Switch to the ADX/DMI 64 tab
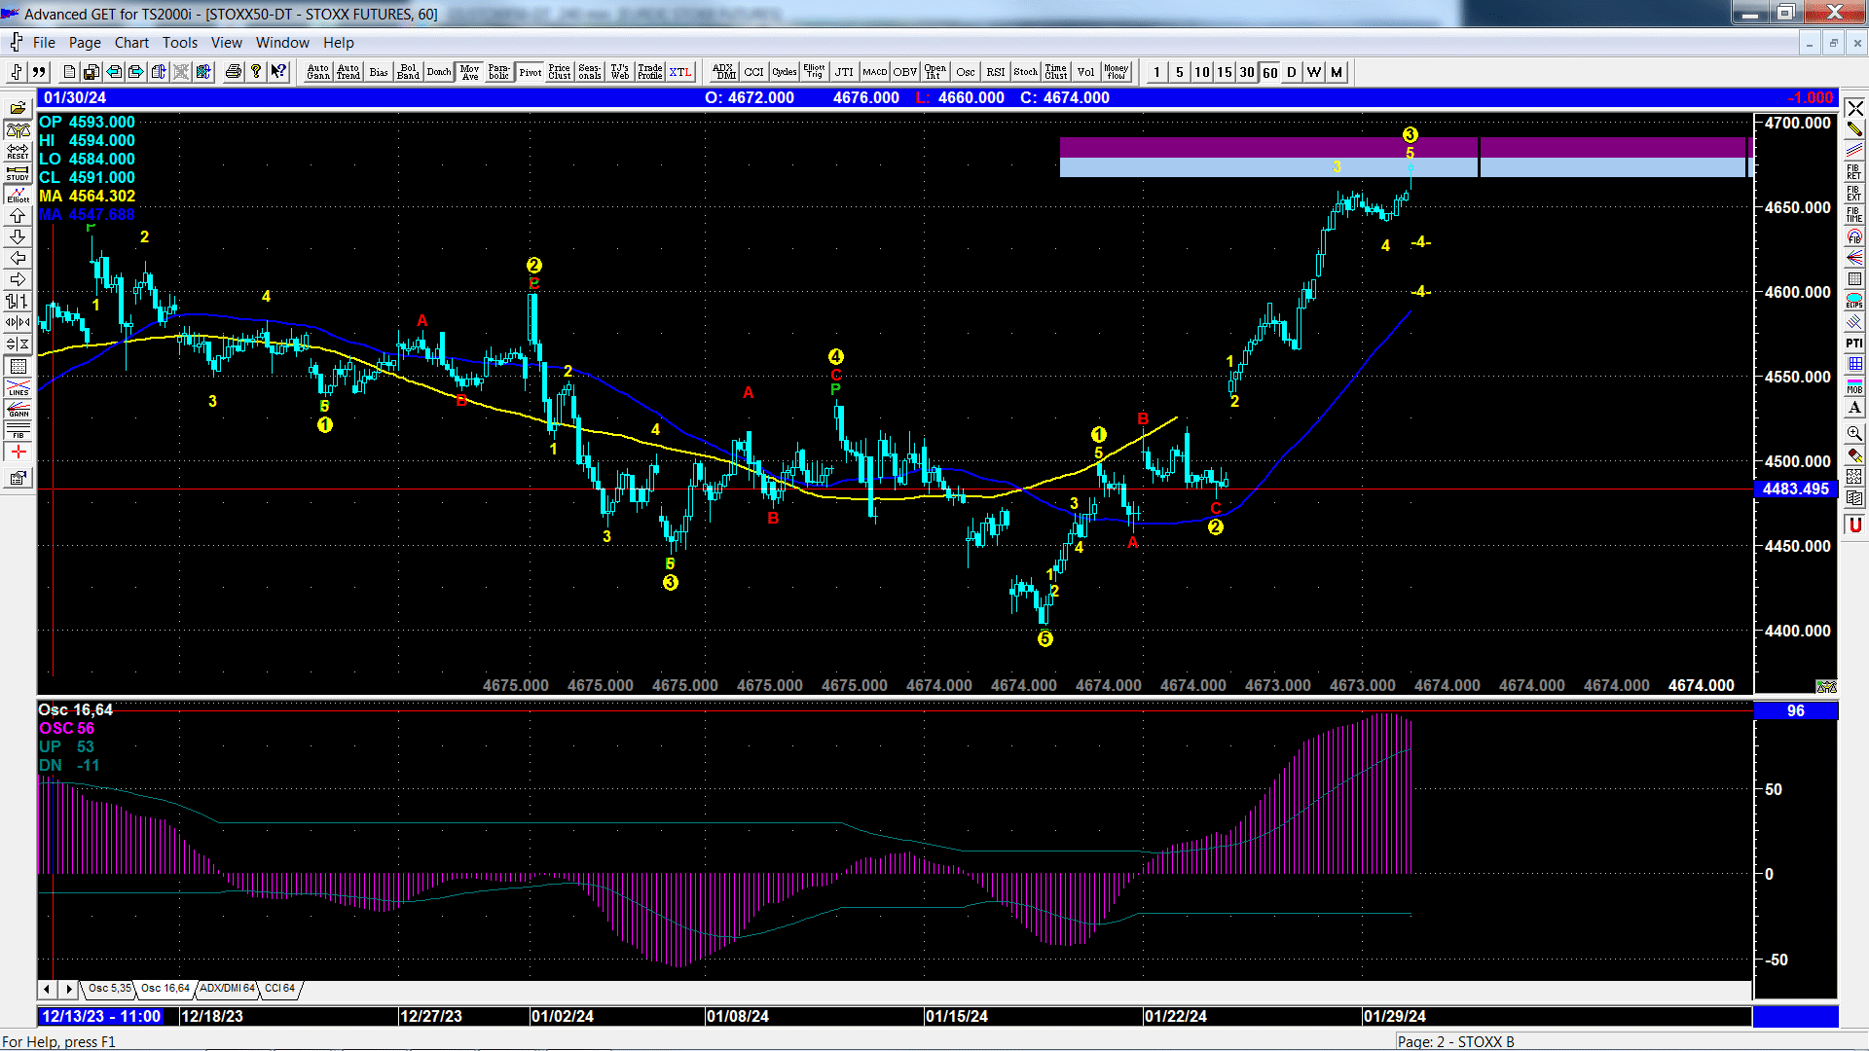The width and height of the screenshot is (1869, 1051). tap(227, 989)
